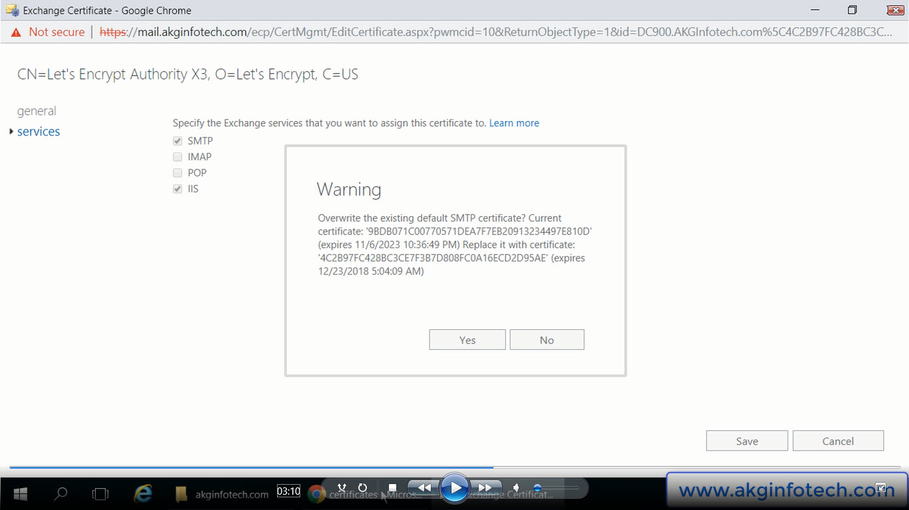Switch to the general tab
This screenshot has height=510, width=909.
(37, 111)
